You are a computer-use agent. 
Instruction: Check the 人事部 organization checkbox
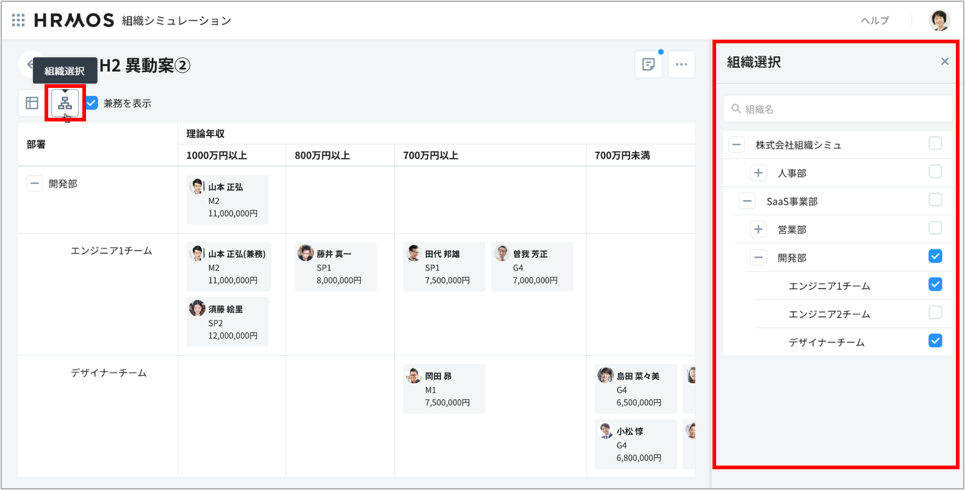point(935,172)
